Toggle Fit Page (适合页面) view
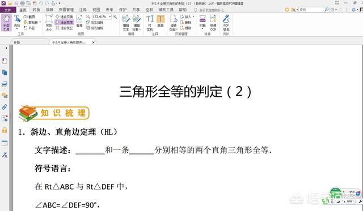The image size is (363, 211). [64, 17]
